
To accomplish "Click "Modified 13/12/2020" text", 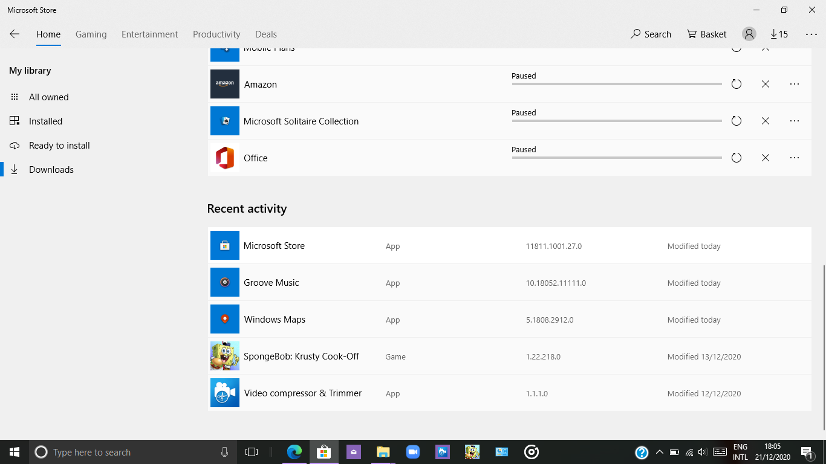I will 704,357.
